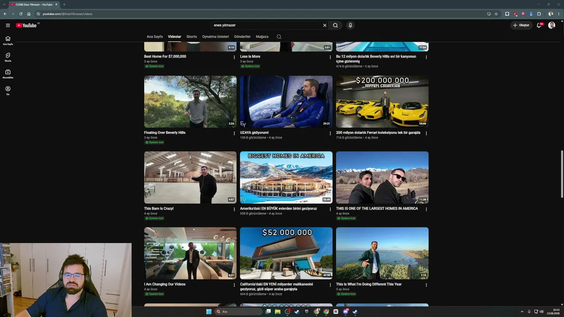This screenshot has height=317, width=564.
Task: Open 'I Am Changing Our Videos' title
Action: [x=165, y=284]
